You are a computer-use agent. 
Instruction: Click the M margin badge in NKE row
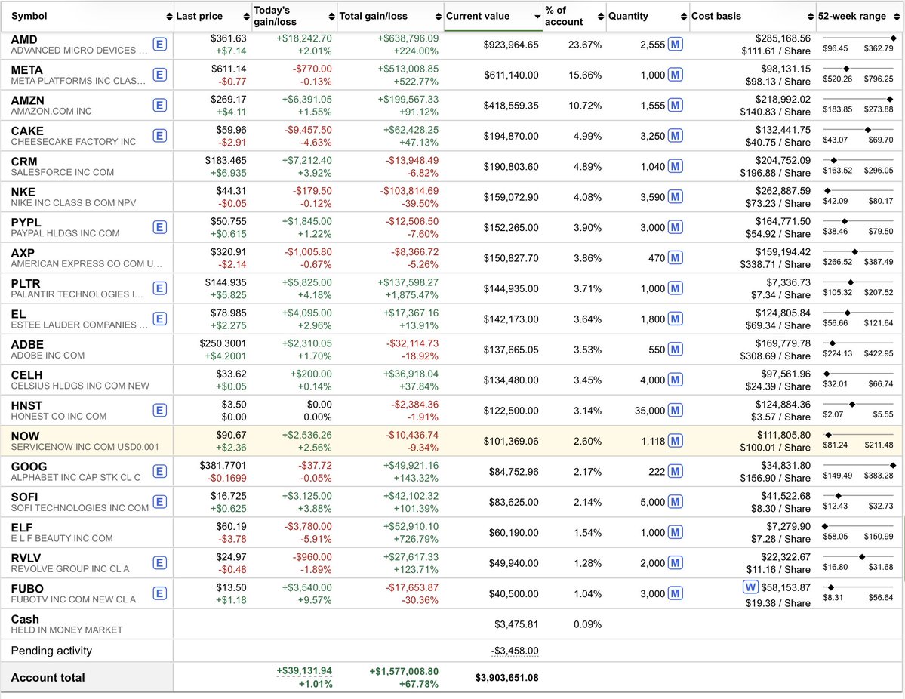coord(676,197)
